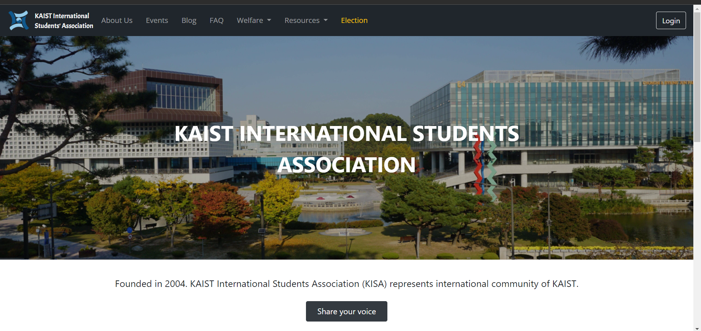This screenshot has width=701, height=331.
Task: Click the KISA logo icon
Action: [x=19, y=20]
